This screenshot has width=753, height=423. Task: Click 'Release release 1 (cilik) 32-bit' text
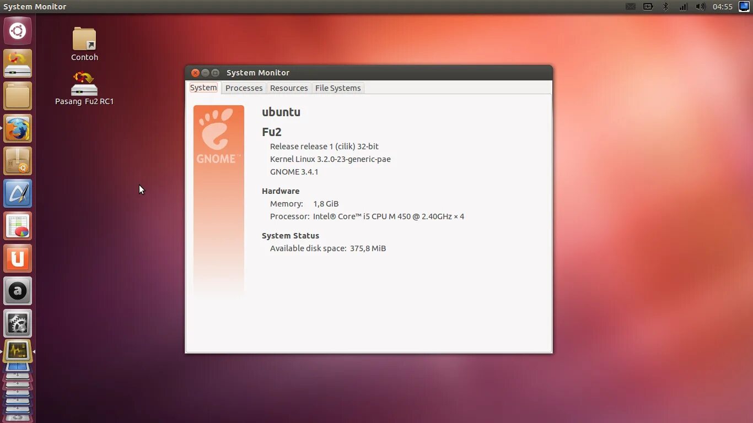324,147
